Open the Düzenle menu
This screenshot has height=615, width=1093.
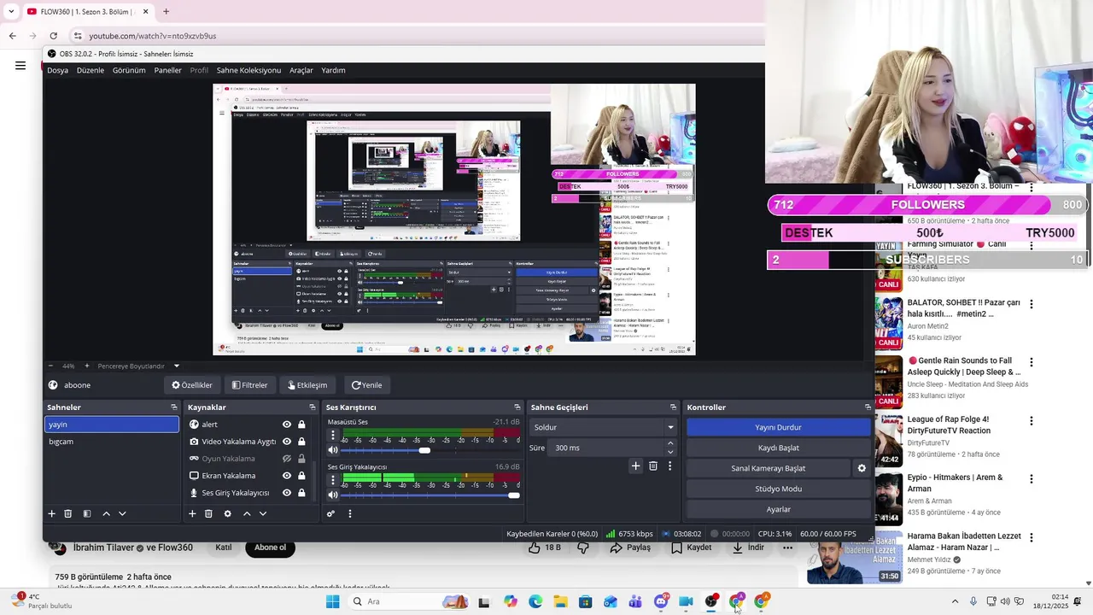(x=91, y=70)
